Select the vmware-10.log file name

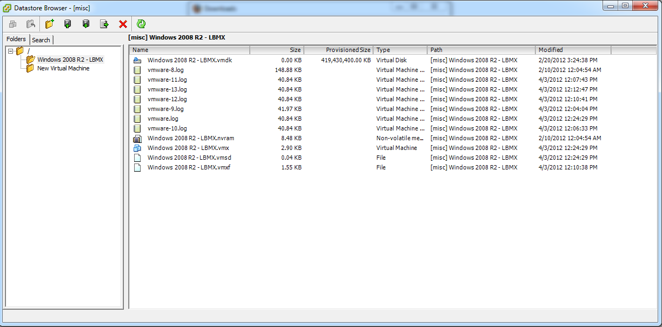[x=167, y=128]
